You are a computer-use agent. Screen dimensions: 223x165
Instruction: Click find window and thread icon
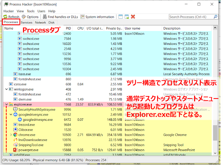pos(126,17)
